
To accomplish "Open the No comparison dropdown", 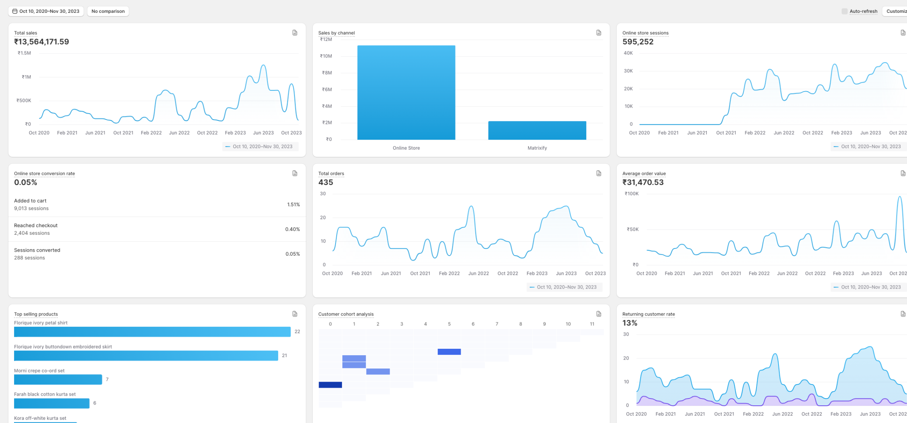I will click(108, 11).
